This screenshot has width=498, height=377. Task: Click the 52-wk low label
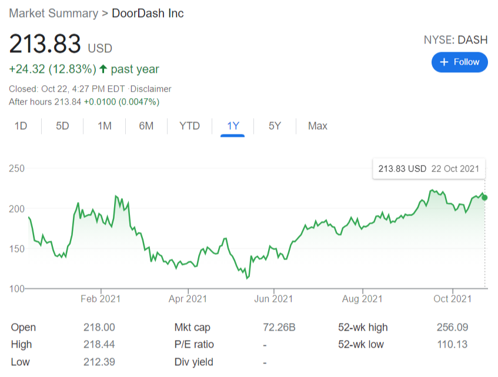tap(361, 344)
